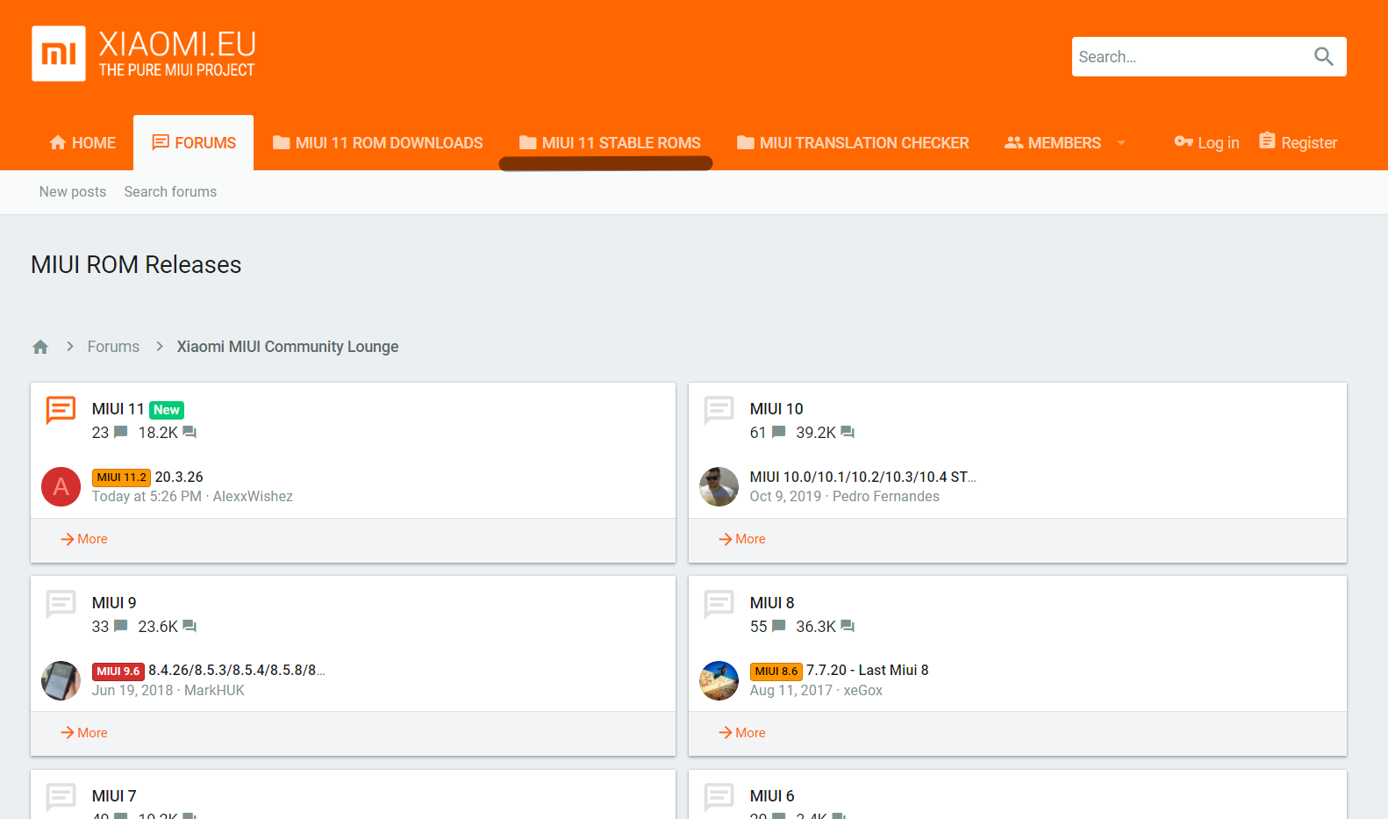Click the MIUI 8.6 prefix label
Screen dimensions: 1388x819
pos(776,672)
